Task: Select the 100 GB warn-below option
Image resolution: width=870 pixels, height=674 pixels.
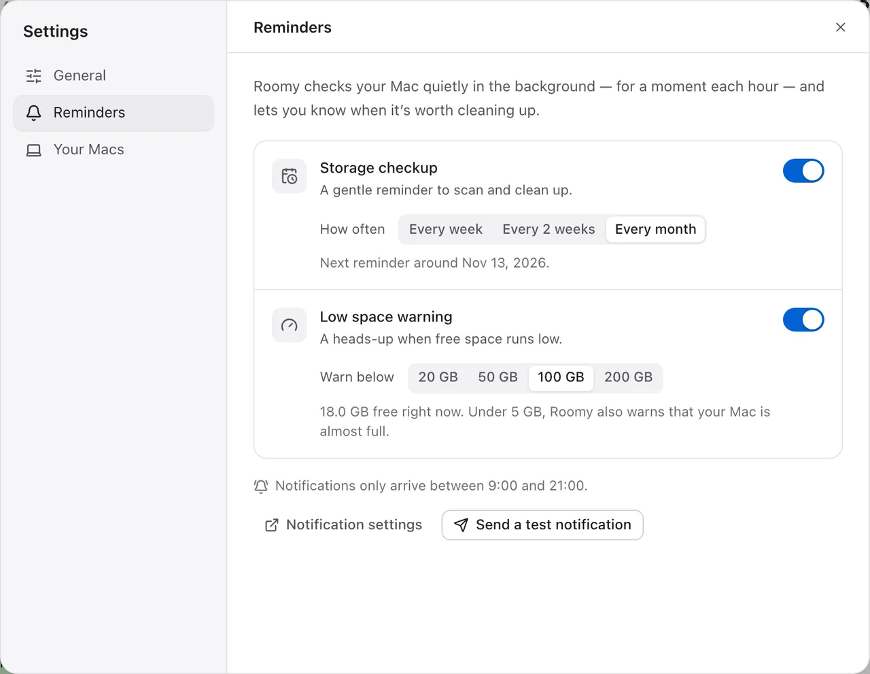Action: point(561,378)
